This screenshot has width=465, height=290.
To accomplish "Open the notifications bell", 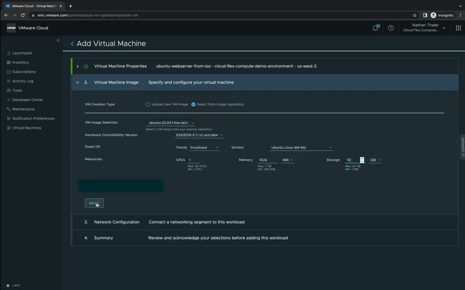I will pyautogui.click(x=376, y=28).
